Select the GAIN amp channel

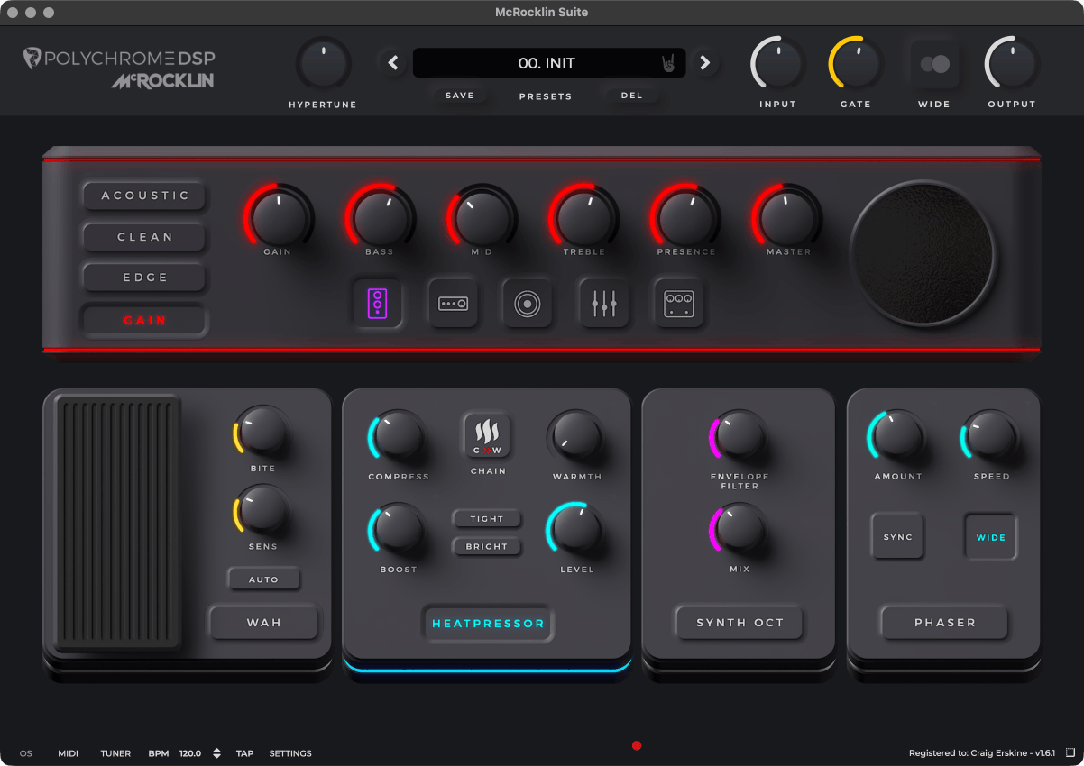[x=144, y=320]
